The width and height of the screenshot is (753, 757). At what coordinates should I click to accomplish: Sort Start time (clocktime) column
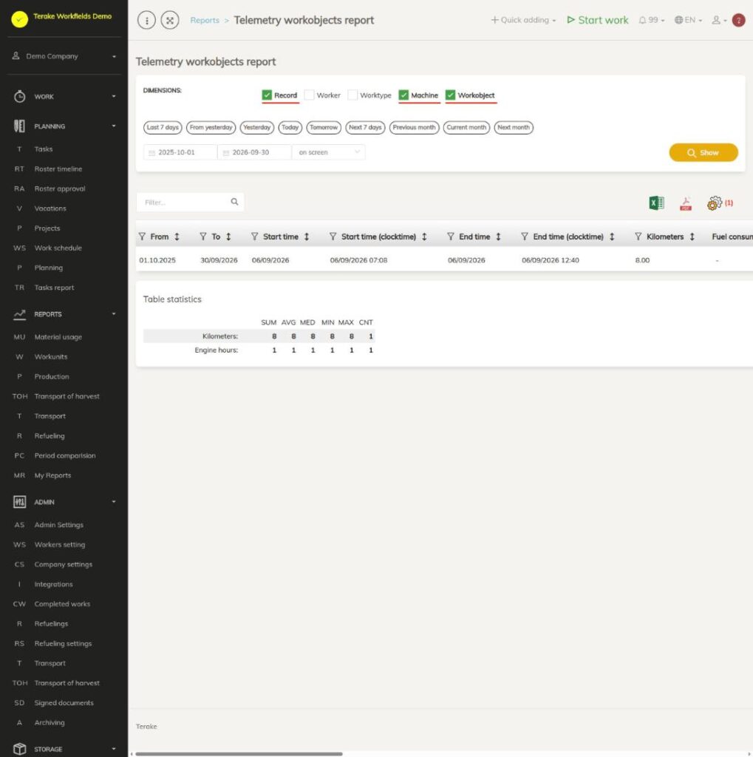click(x=424, y=237)
